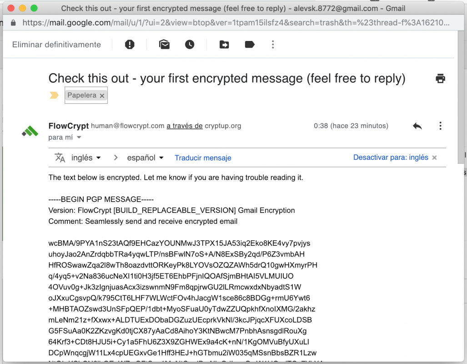Screen dimensions: 467x364
Task: Print the email with printer icon
Action: (x=440, y=78)
